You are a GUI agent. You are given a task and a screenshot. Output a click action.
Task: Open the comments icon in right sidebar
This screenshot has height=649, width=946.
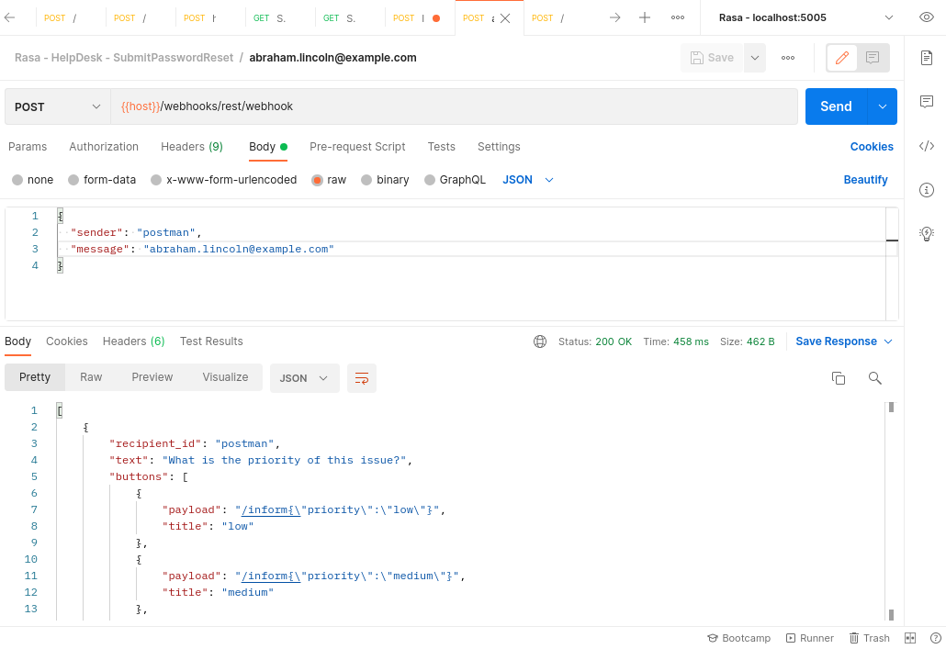[926, 102]
